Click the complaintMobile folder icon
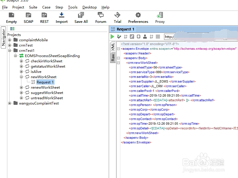 point(16,40)
